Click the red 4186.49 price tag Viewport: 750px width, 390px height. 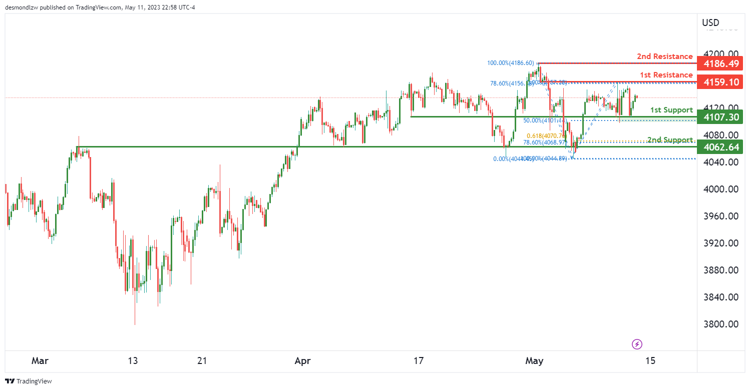(x=721, y=63)
